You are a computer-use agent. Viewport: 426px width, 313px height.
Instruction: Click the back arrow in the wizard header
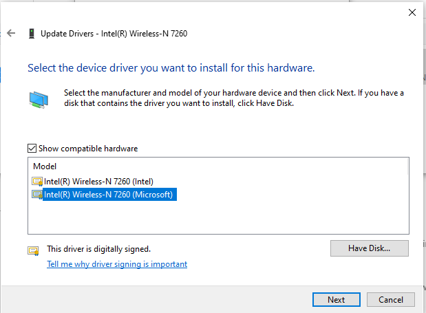(11, 33)
